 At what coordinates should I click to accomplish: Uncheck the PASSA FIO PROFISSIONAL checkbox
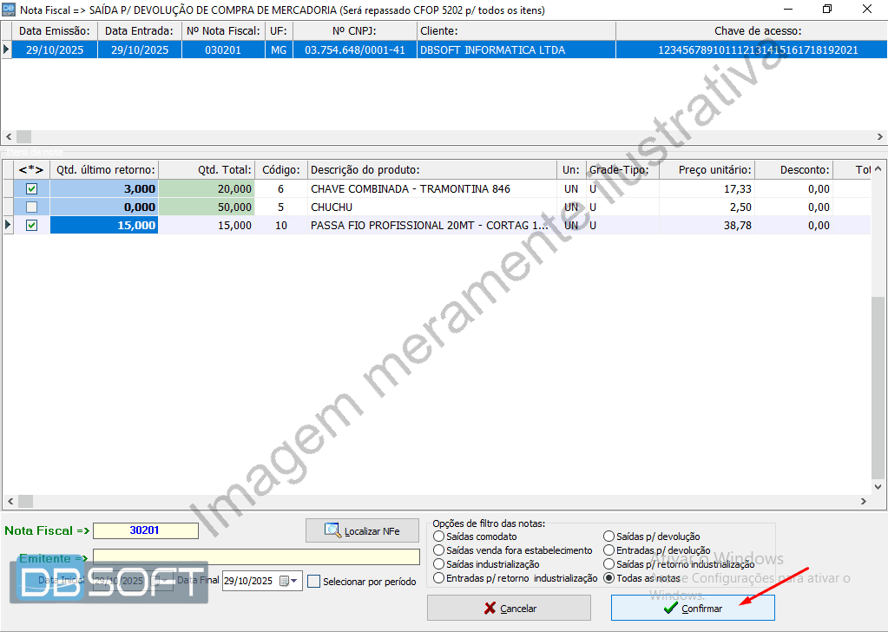click(32, 226)
